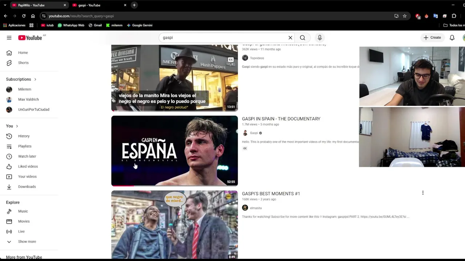Start voice search with the microphone

[320, 38]
